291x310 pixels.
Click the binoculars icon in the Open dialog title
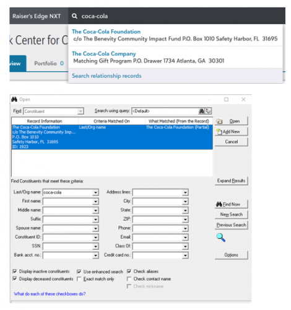coord(14,99)
